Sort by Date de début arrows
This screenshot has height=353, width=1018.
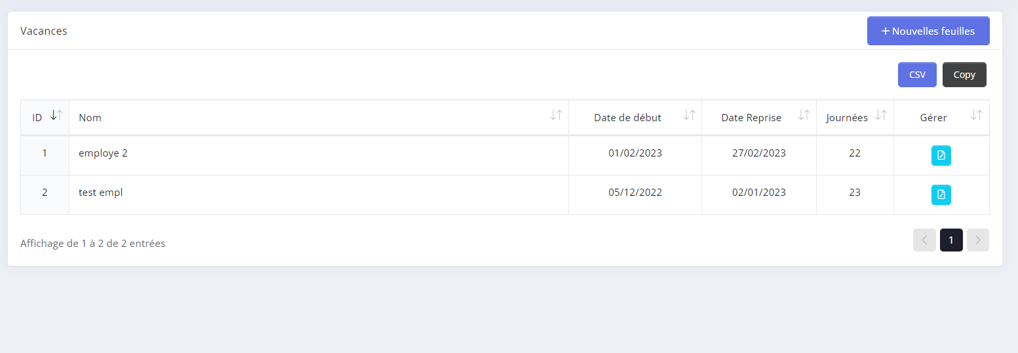(x=689, y=115)
